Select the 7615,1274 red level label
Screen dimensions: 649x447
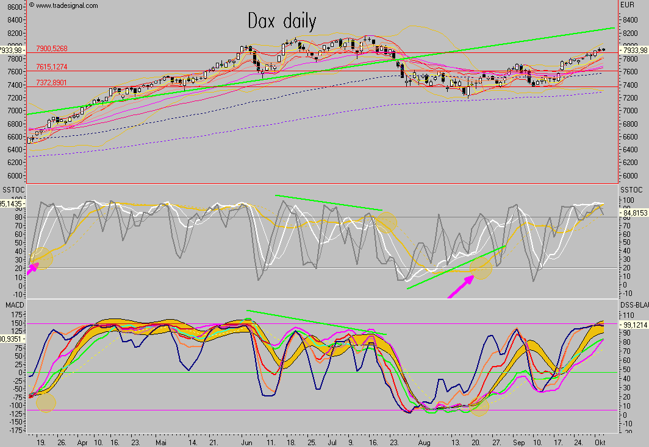coord(50,66)
